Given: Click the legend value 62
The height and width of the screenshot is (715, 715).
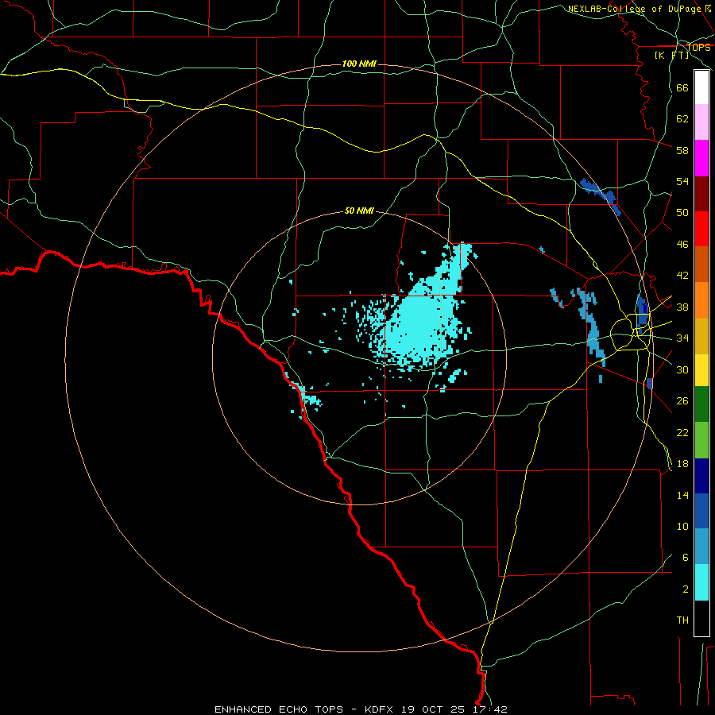Looking at the screenshot, I should point(682,119).
